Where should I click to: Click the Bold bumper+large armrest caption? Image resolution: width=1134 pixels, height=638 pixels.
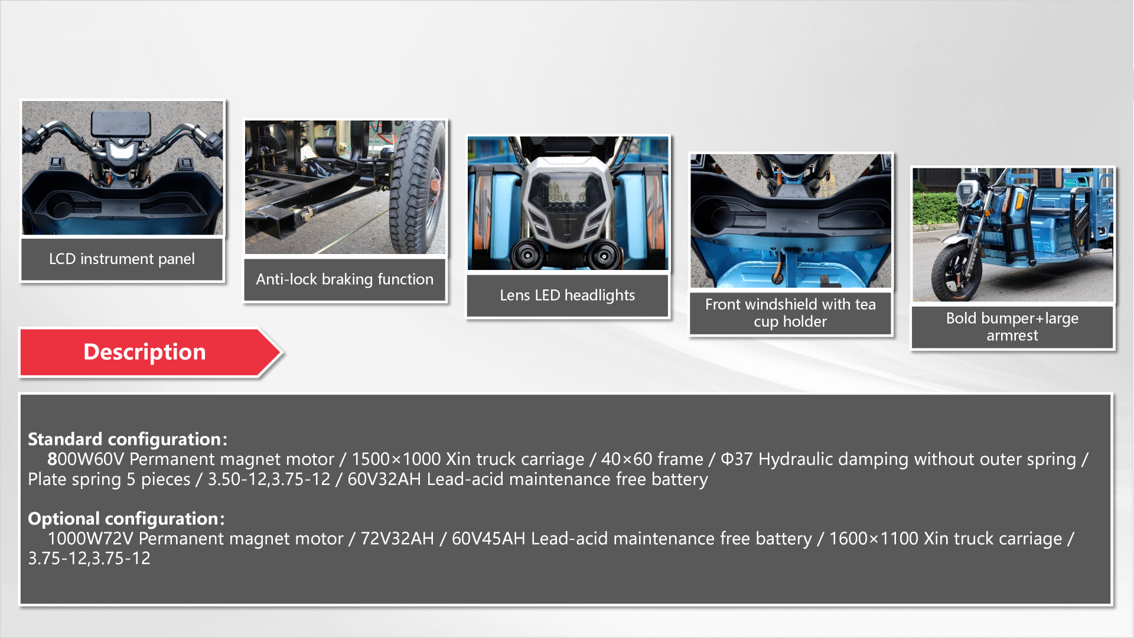click(x=1012, y=327)
